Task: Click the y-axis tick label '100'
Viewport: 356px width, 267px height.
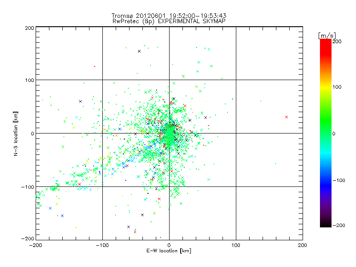Action: [x=29, y=80]
